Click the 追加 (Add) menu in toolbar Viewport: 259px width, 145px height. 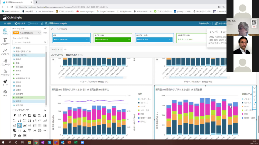[7, 24]
